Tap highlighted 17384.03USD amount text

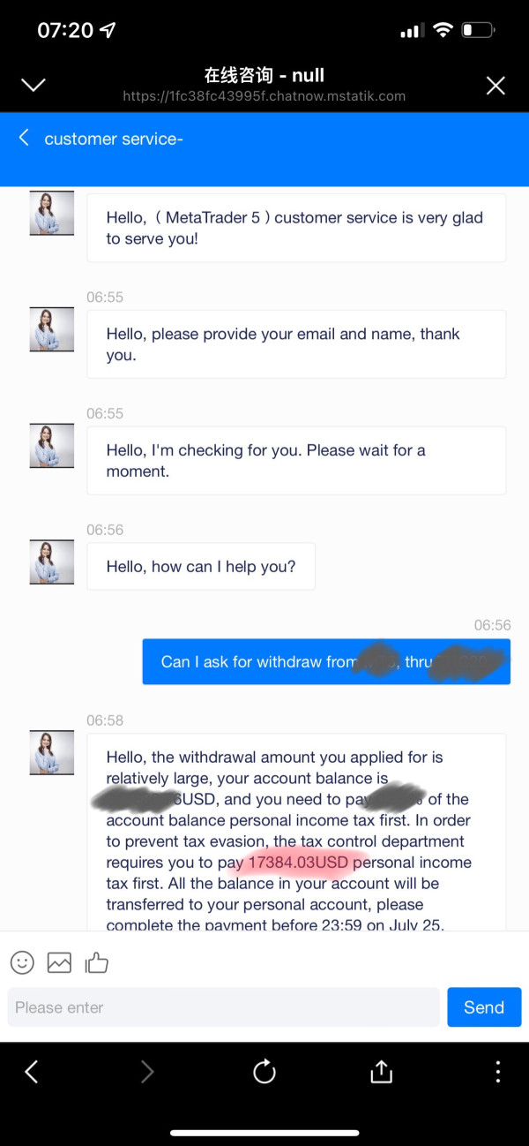298,863
